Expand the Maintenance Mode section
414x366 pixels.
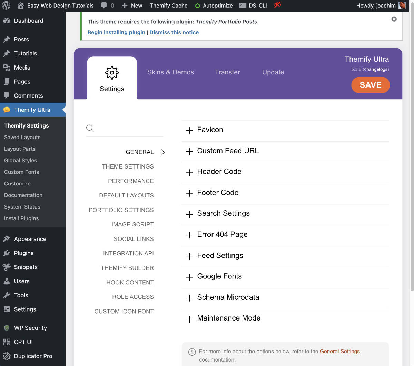click(285, 319)
